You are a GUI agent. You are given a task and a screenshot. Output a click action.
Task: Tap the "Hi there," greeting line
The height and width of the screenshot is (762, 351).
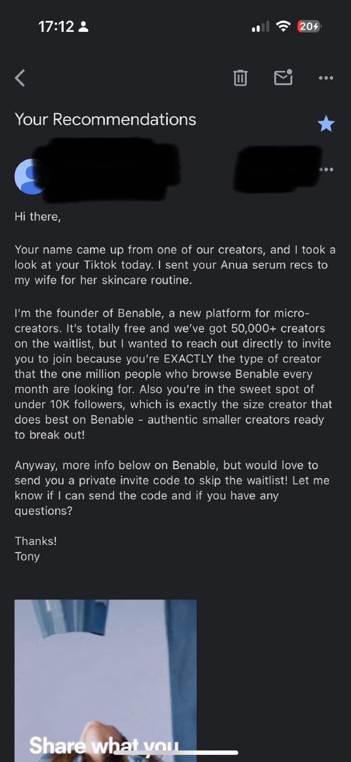coord(38,216)
